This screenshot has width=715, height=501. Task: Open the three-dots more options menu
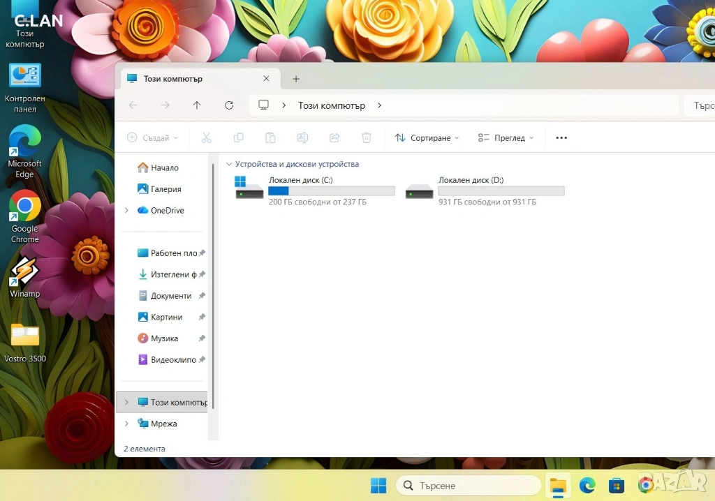561,138
